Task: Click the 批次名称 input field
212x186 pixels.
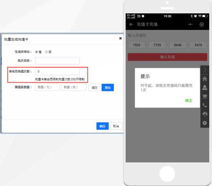Action: coord(57,61)
